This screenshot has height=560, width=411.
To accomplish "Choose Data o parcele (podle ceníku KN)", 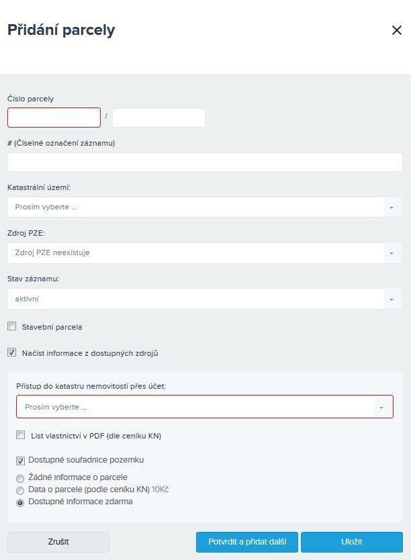I will [20, 491].
